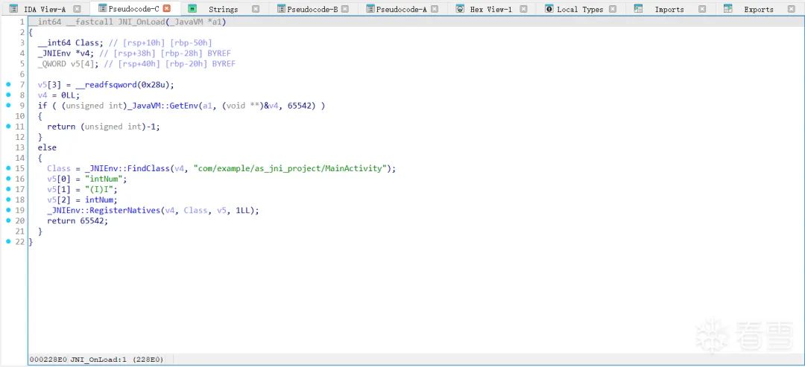Toggle breakpoint dot on line 15
This screenshot has width=805, height=367.
coord(8,168)
